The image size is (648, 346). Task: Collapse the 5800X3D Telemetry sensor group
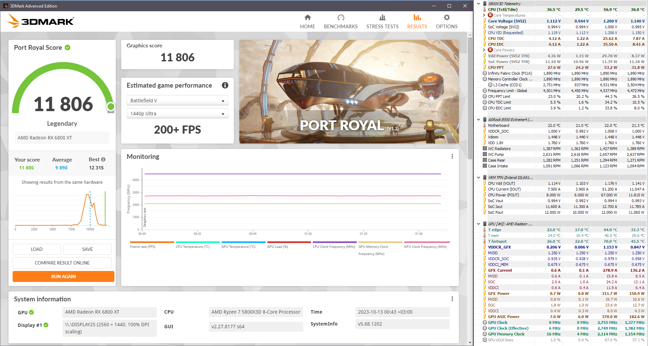(x=479, y=4)
